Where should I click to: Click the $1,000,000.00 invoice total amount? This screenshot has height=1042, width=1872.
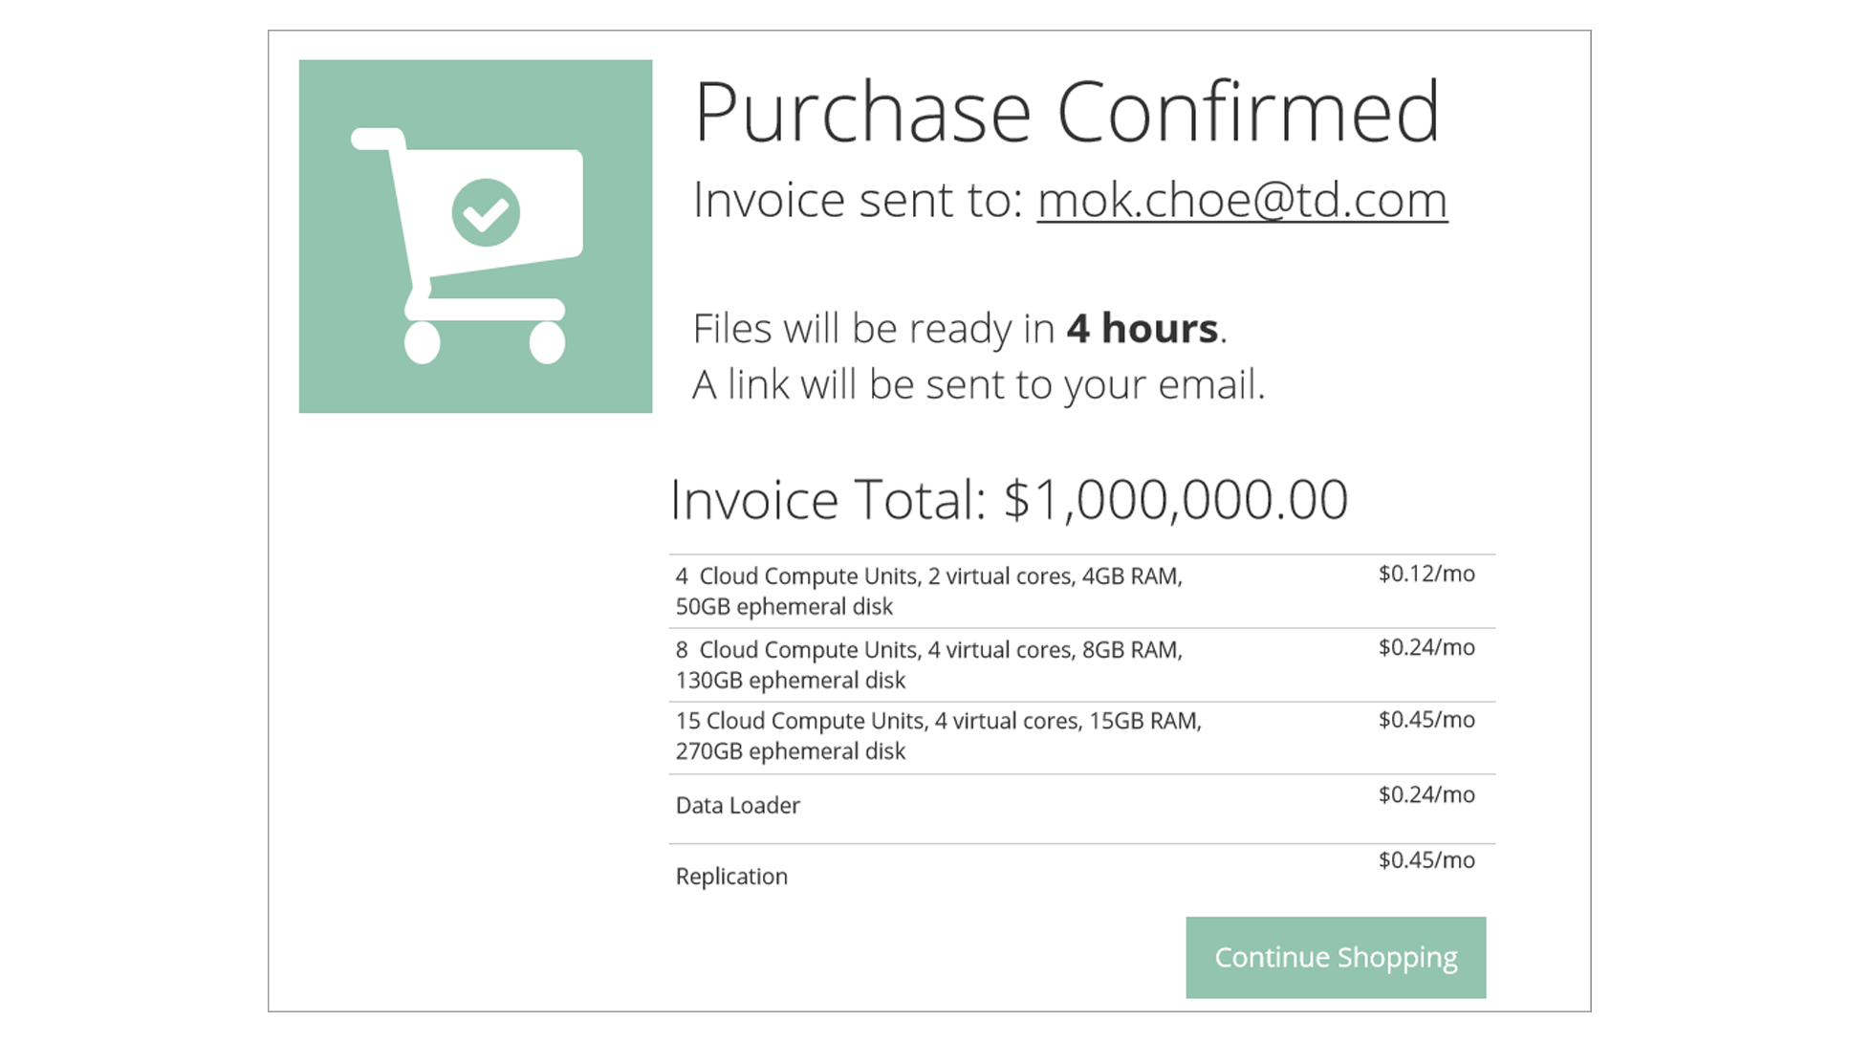tap(1175, 499)
